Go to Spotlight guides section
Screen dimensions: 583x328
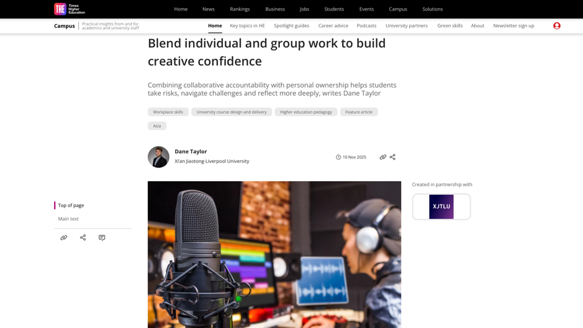(291, 26)
